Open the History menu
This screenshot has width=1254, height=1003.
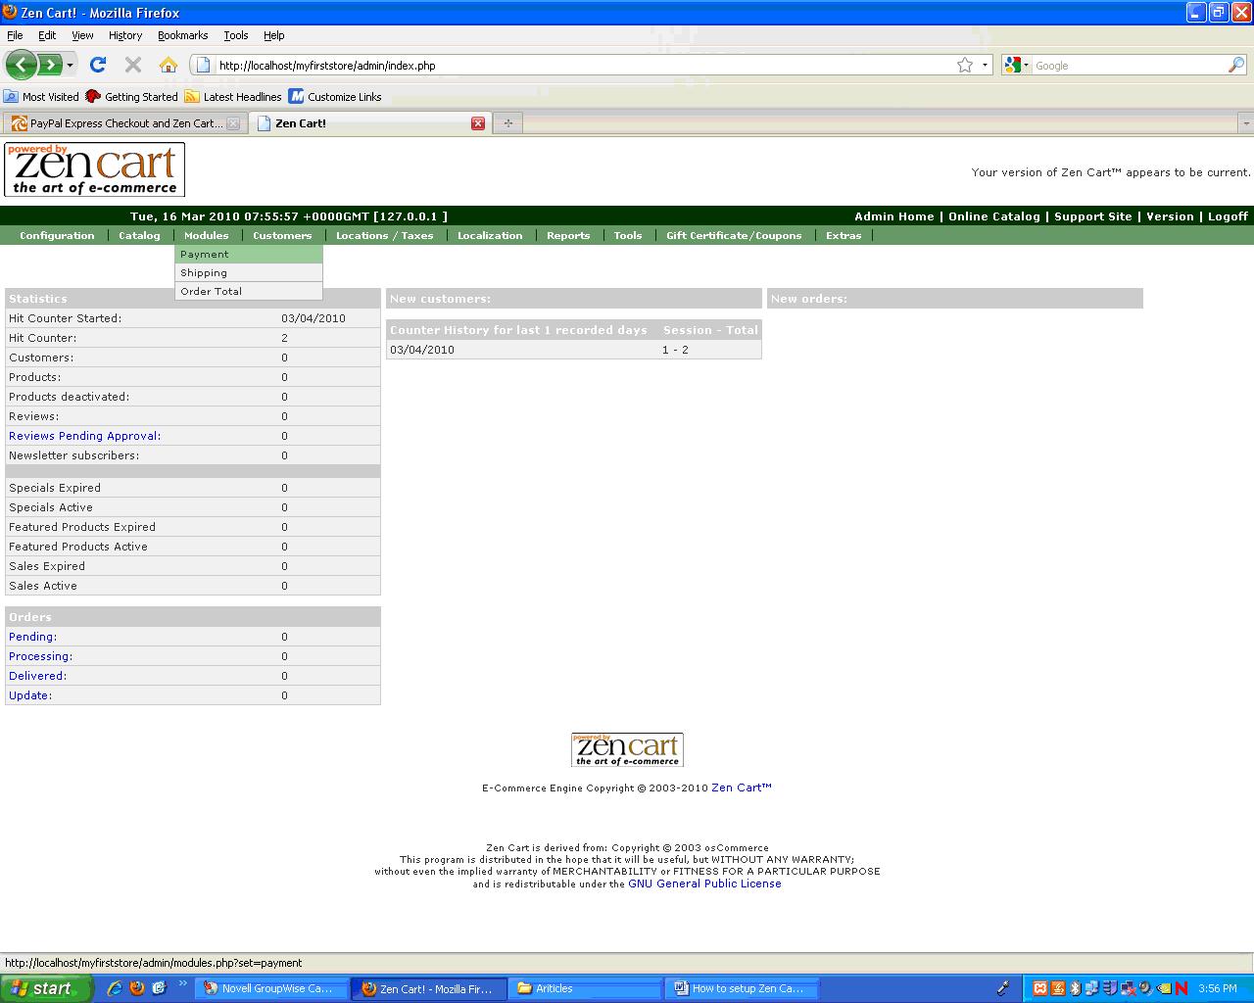tap(125, 35)
